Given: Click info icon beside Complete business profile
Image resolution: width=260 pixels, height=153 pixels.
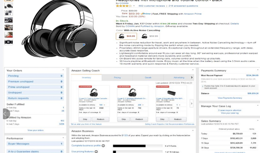Looking at the screenshot, I should click(x=103, y=146).
